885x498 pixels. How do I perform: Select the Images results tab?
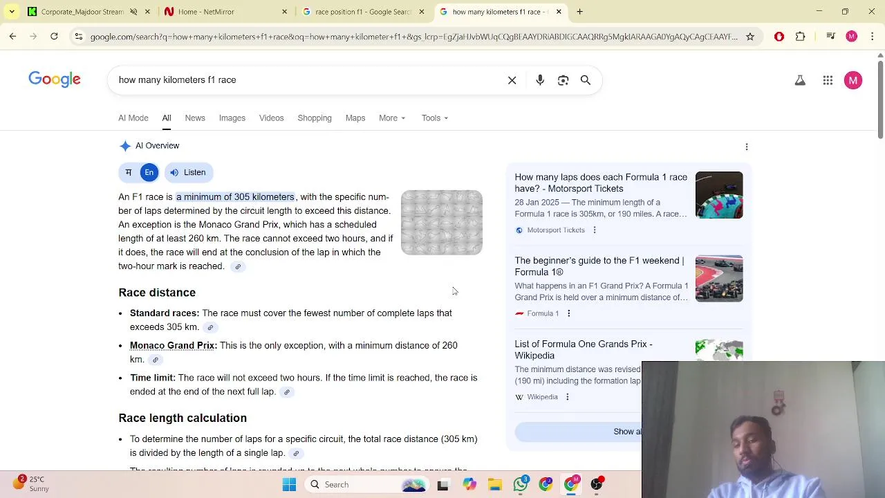coord(232,118)
